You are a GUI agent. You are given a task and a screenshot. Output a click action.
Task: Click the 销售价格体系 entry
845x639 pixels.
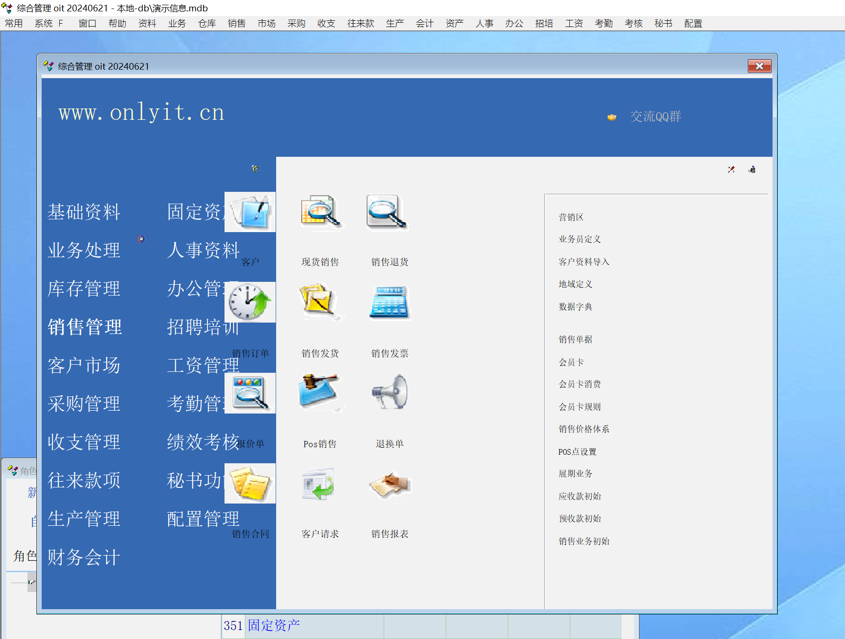click(584, 429)
